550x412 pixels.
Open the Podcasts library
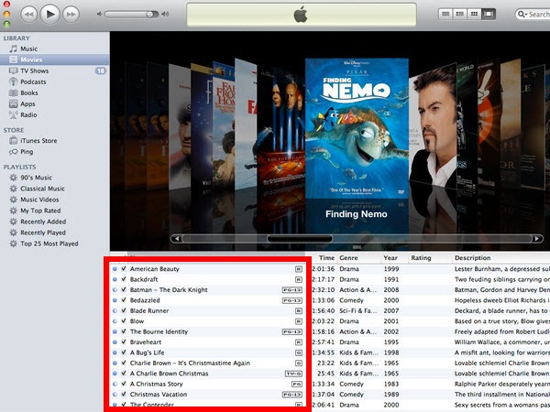click(x=33, y=81)
